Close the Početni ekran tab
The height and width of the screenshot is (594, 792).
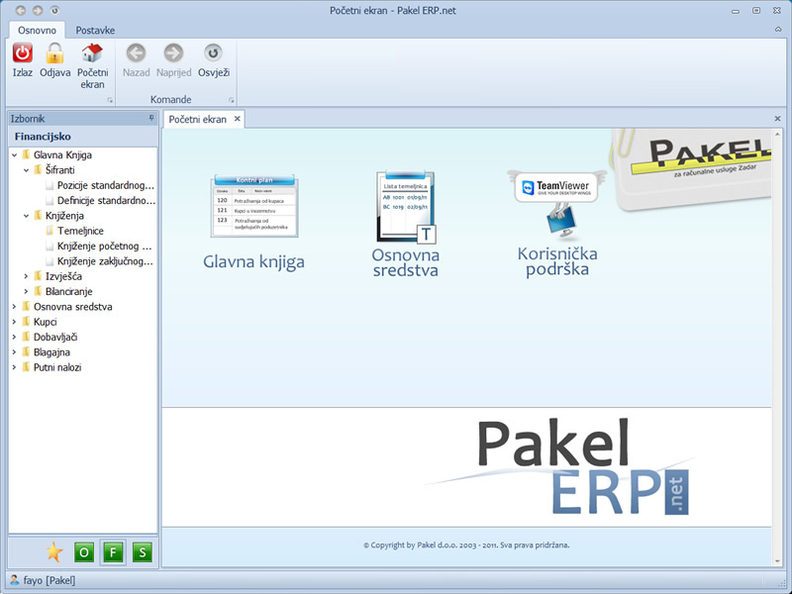pos(237,119)
